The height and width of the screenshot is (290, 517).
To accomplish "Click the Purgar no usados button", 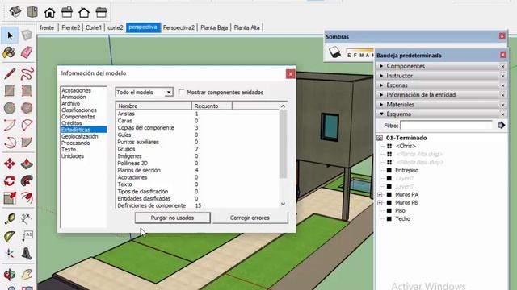I will point(172,217).
